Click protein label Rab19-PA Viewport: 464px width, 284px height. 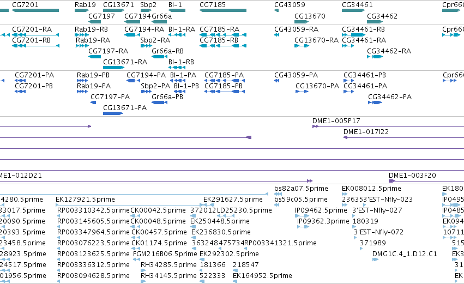click(94, 86)
